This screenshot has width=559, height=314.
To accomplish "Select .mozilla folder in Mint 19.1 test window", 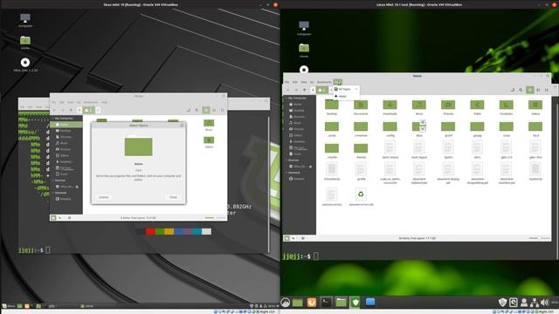I will pyautogui.click(x=332, y=151).
